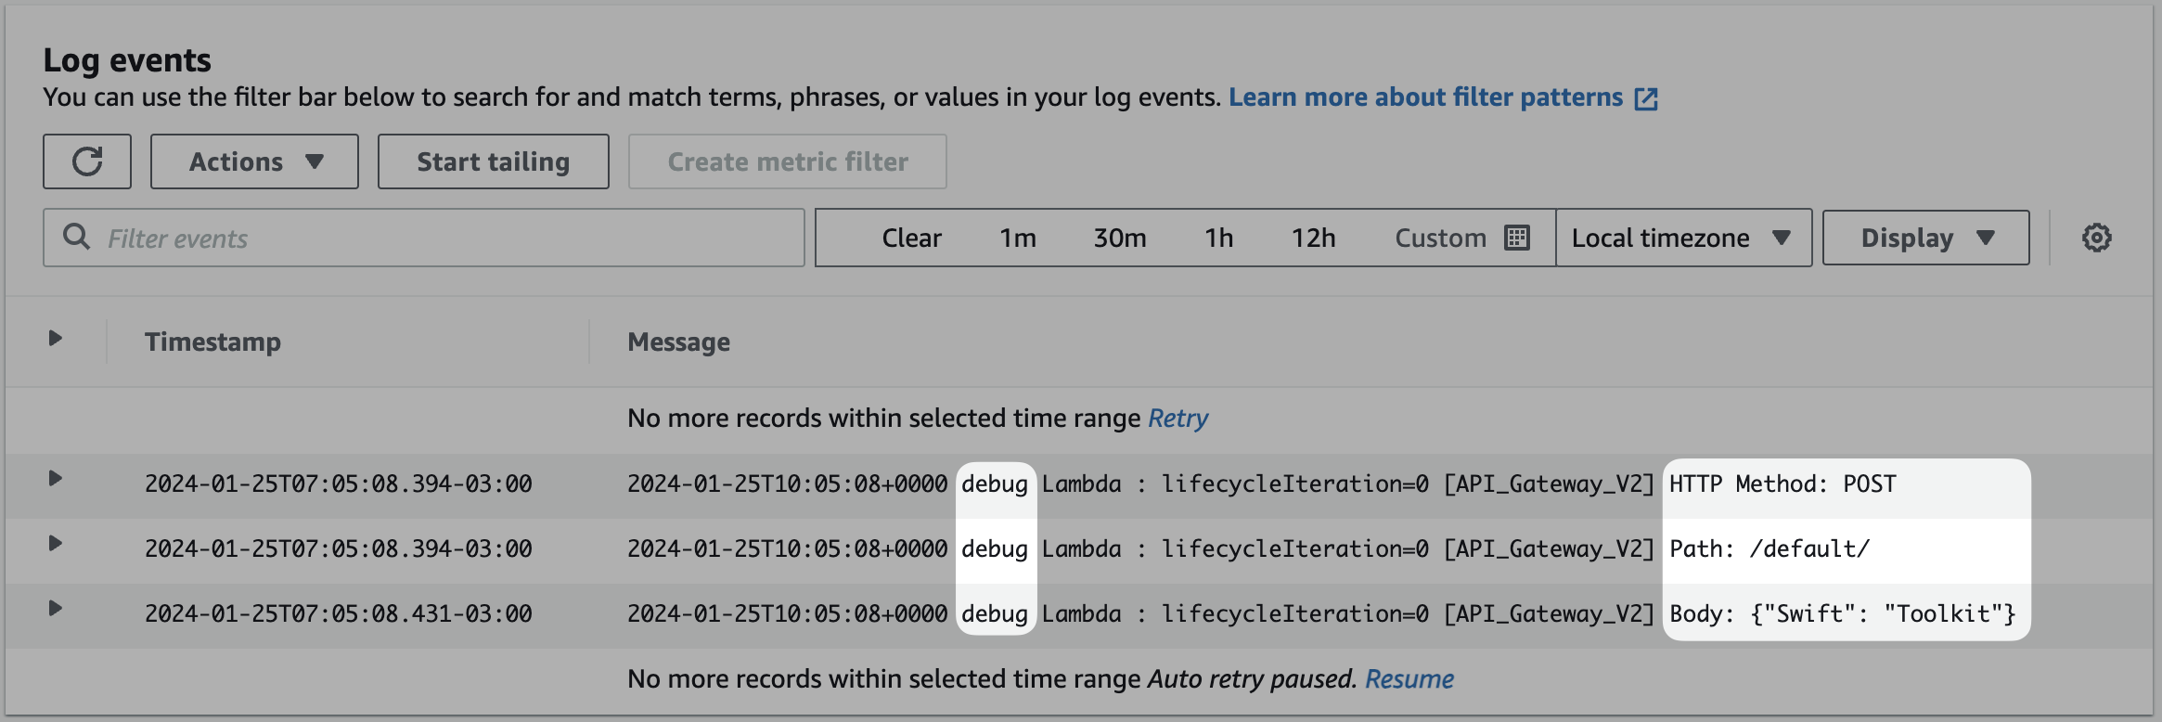Select the 1m time range
The height and width of the screenshot is (722, 2162).
tap(1017, 238)
